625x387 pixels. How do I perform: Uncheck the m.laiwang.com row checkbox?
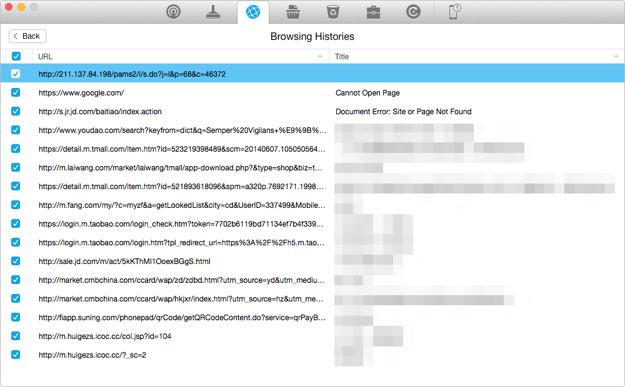click(16, 167)
